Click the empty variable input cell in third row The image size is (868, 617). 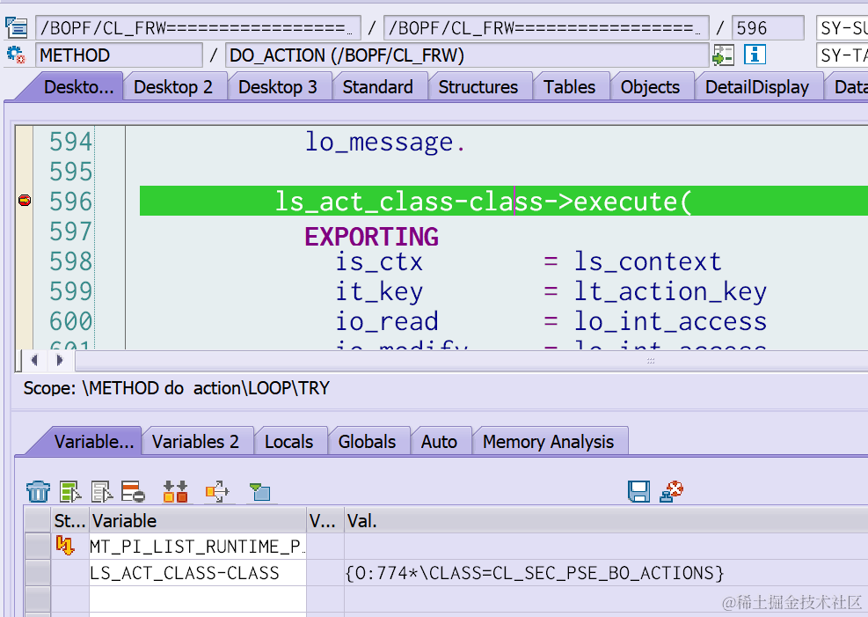pyautogui.click(x=198, y=599)
